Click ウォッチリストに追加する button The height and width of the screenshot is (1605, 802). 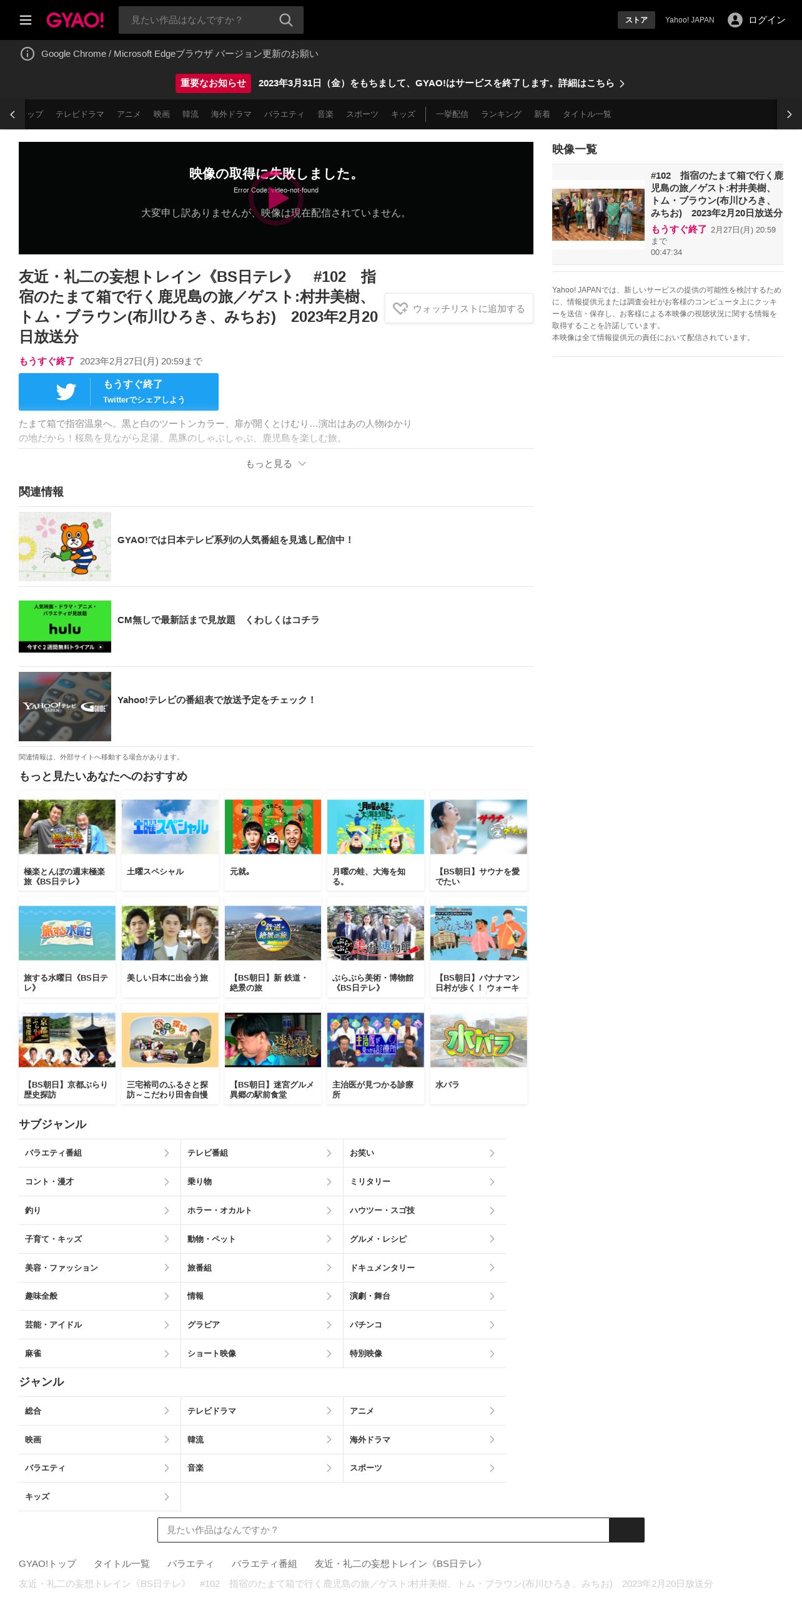coord(459,309)
